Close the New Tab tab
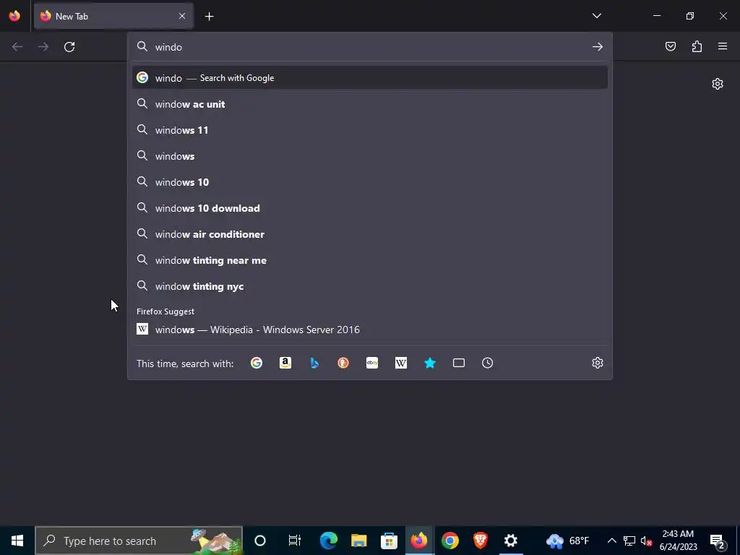Screen dimensions: 740x555 (182, 16)
